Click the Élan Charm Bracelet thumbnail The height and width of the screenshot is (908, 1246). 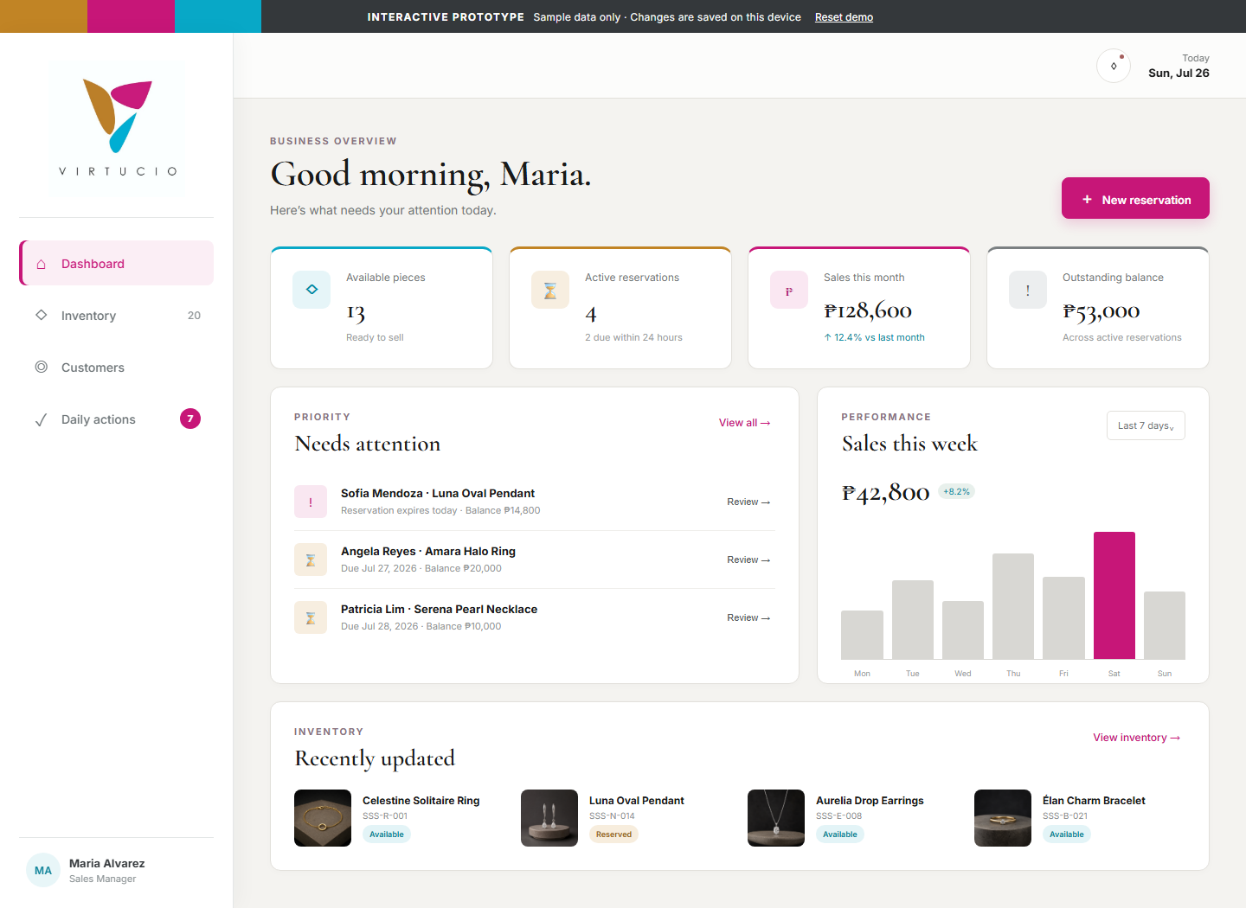1003,818
